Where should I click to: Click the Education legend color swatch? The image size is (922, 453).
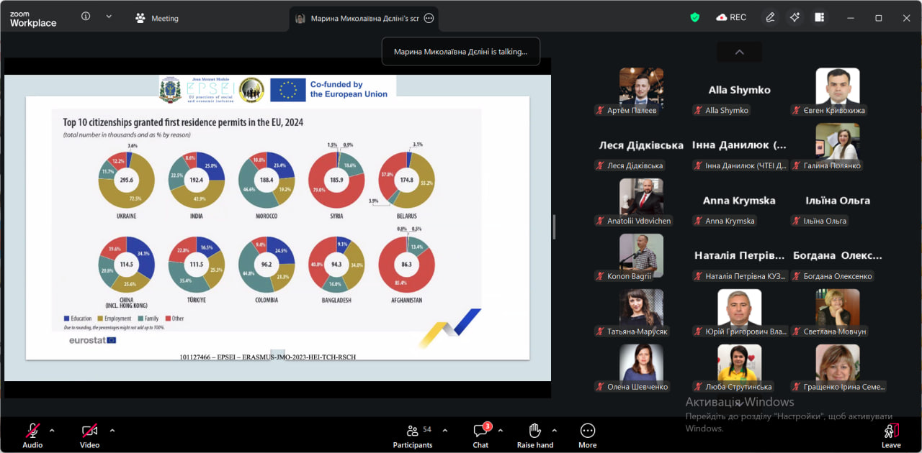[66, 319]
